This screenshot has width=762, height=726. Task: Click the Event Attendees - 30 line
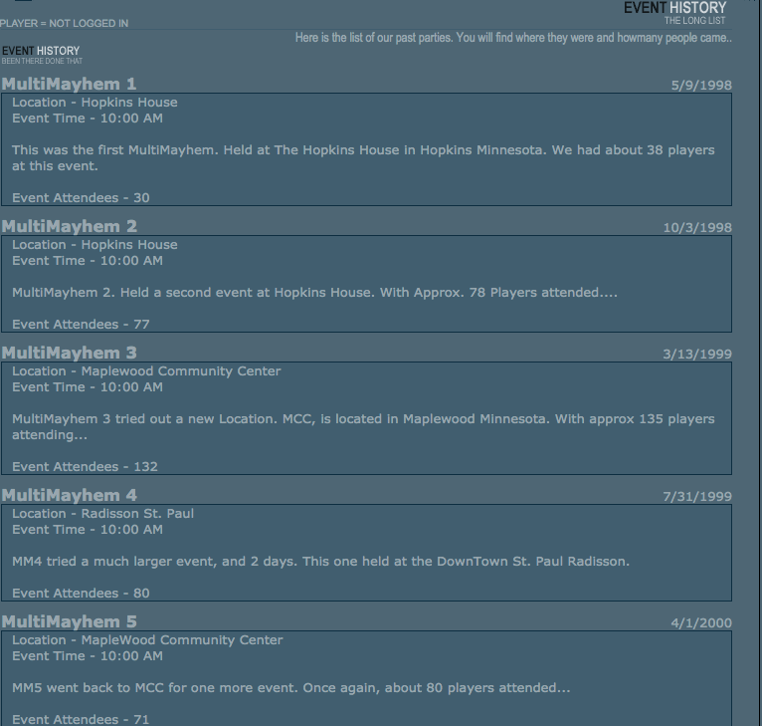(x=81, y=198)
